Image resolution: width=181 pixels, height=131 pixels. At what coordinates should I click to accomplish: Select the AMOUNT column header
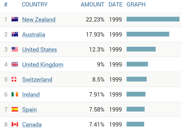pyautogui.click(x=92, y=4)
